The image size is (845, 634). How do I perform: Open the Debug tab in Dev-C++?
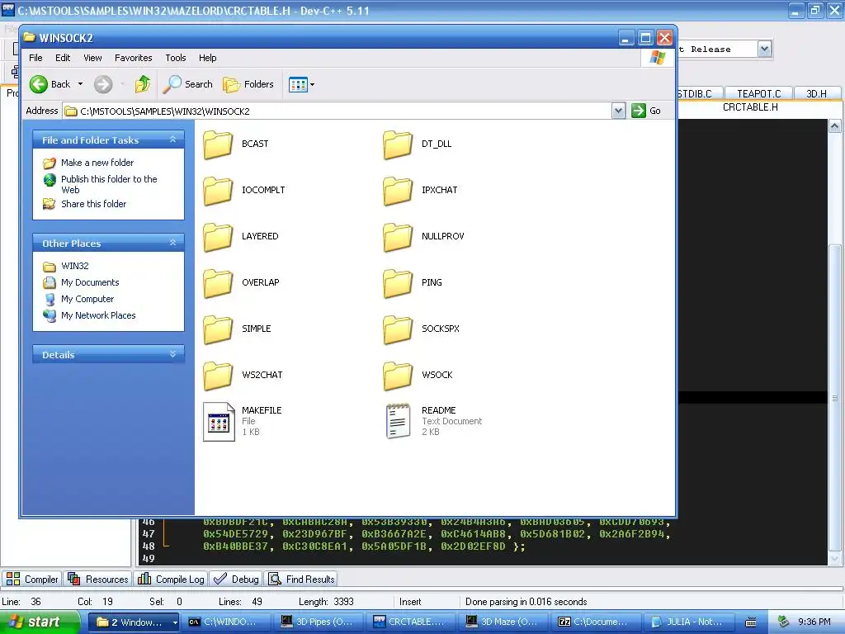(x=236, y=579)
